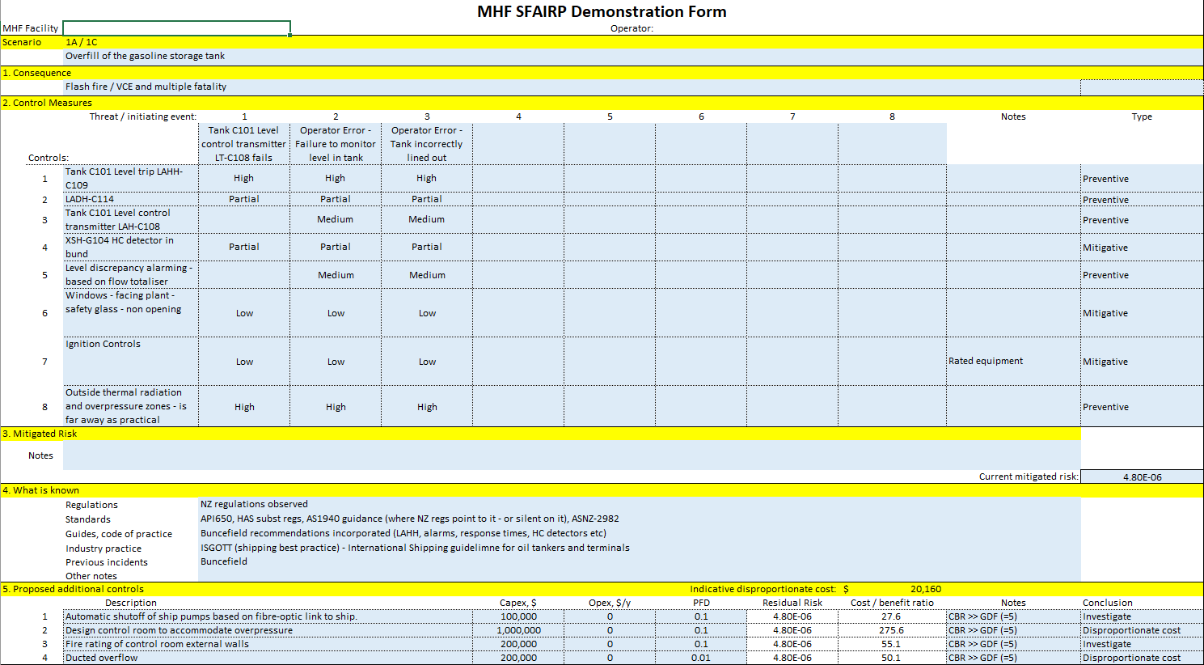The image size is (1204, 665).
Task: Click control 'Tank C101 Level control transmitter LAH-C108'
Action: click(x=131, y=219)
